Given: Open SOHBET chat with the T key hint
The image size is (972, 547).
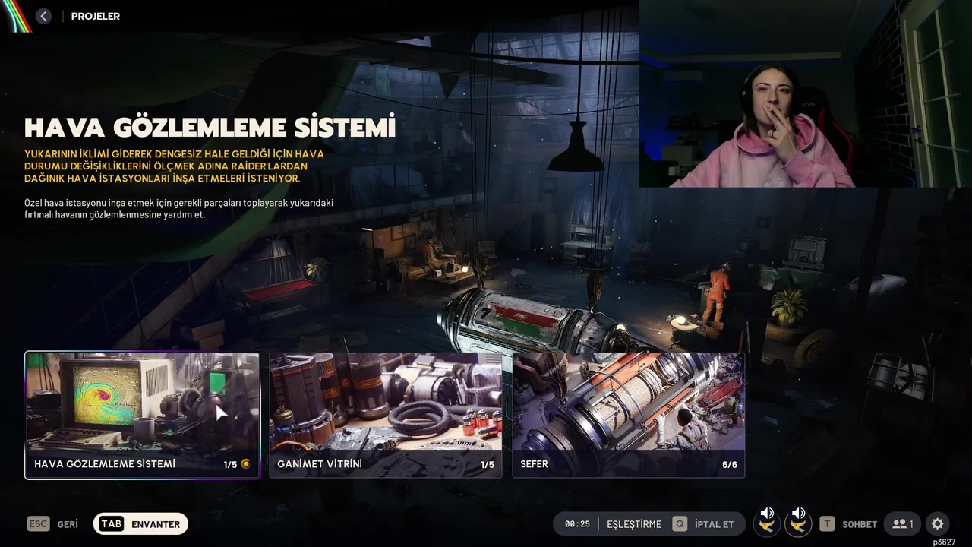Looking at the screenshot, I should click(848, 524).
